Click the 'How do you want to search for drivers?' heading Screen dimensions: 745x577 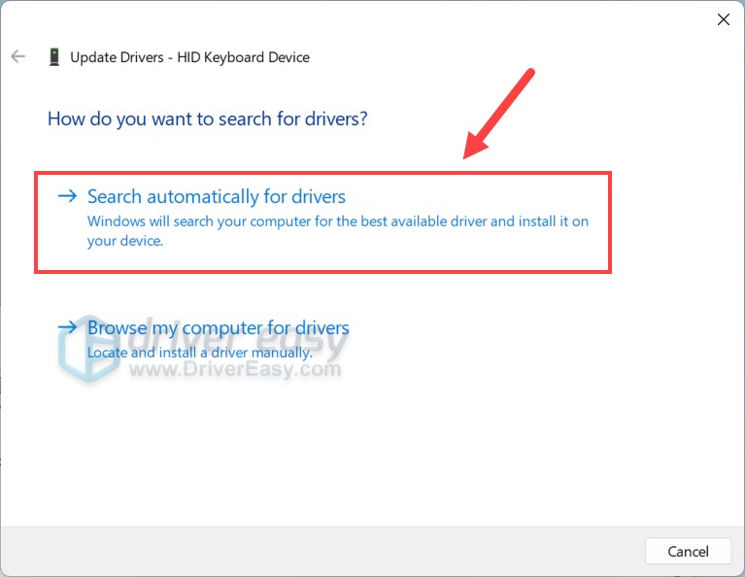(208, 119)
